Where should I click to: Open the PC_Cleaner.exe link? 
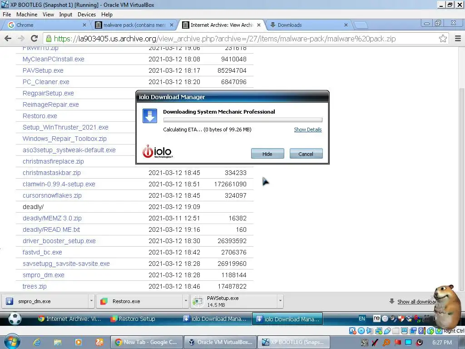pyautogui.click(x=46, y=82)
